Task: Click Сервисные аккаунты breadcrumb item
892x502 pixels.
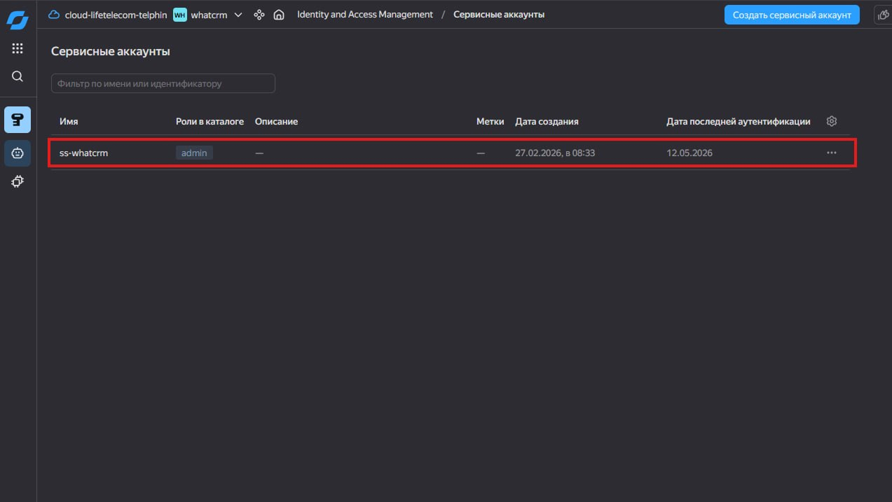Action: point(499,14)
